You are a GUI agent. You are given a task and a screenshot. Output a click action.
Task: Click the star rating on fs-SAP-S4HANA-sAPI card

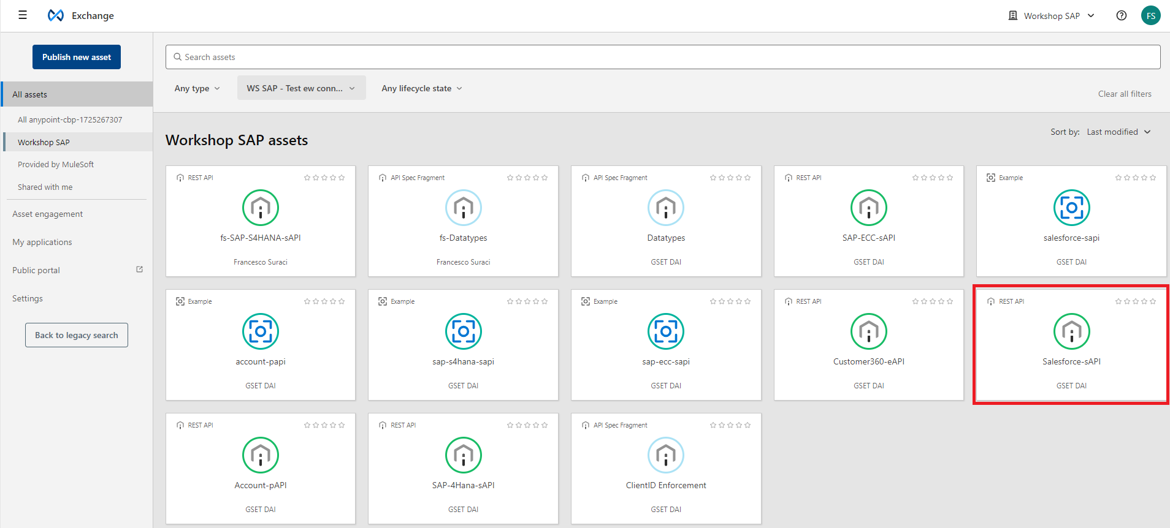point(324,178)
